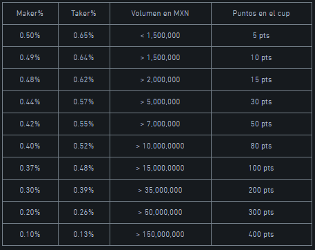Select the 400 pts cell
This screenshot has width=315, height=250.
[x=261, y=234]
